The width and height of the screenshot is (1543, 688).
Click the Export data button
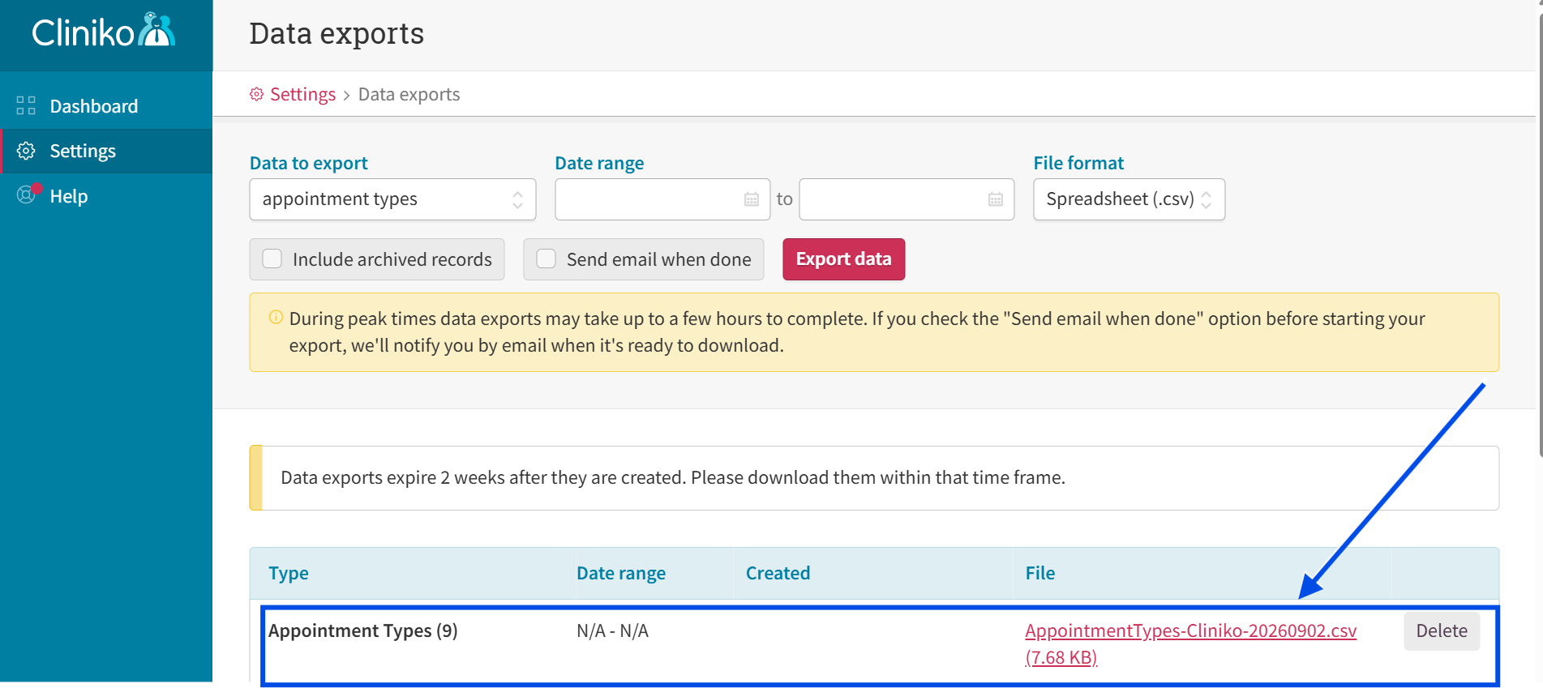click(x=843, y=259)
